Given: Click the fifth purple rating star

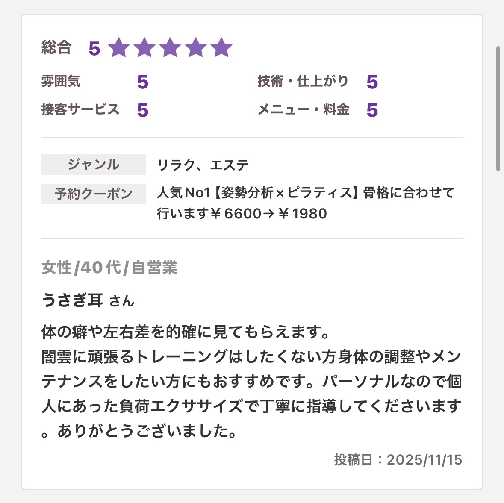Looking at the screenshot, I should pos(221,47).
